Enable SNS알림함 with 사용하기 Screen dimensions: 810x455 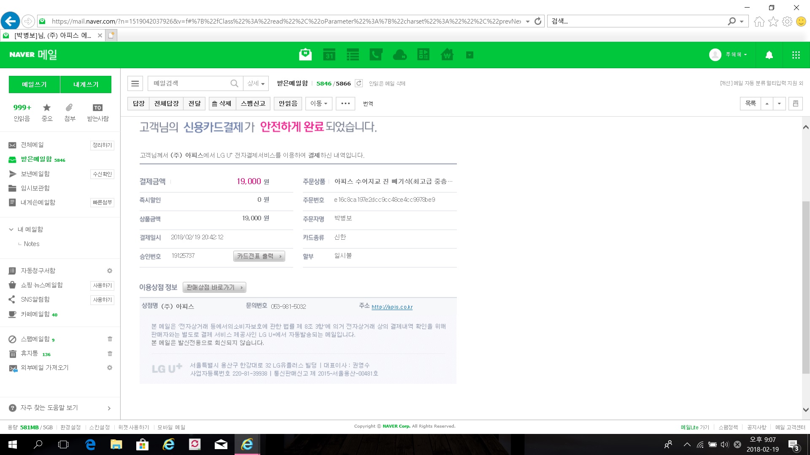[x=102, y=300]
